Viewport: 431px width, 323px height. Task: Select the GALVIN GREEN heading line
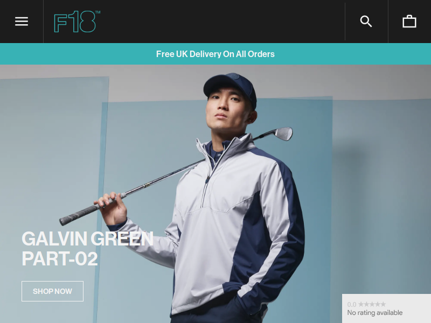pos(87,238)
